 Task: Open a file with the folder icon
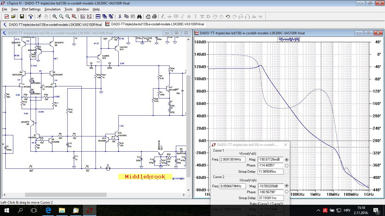coord(13,17)
